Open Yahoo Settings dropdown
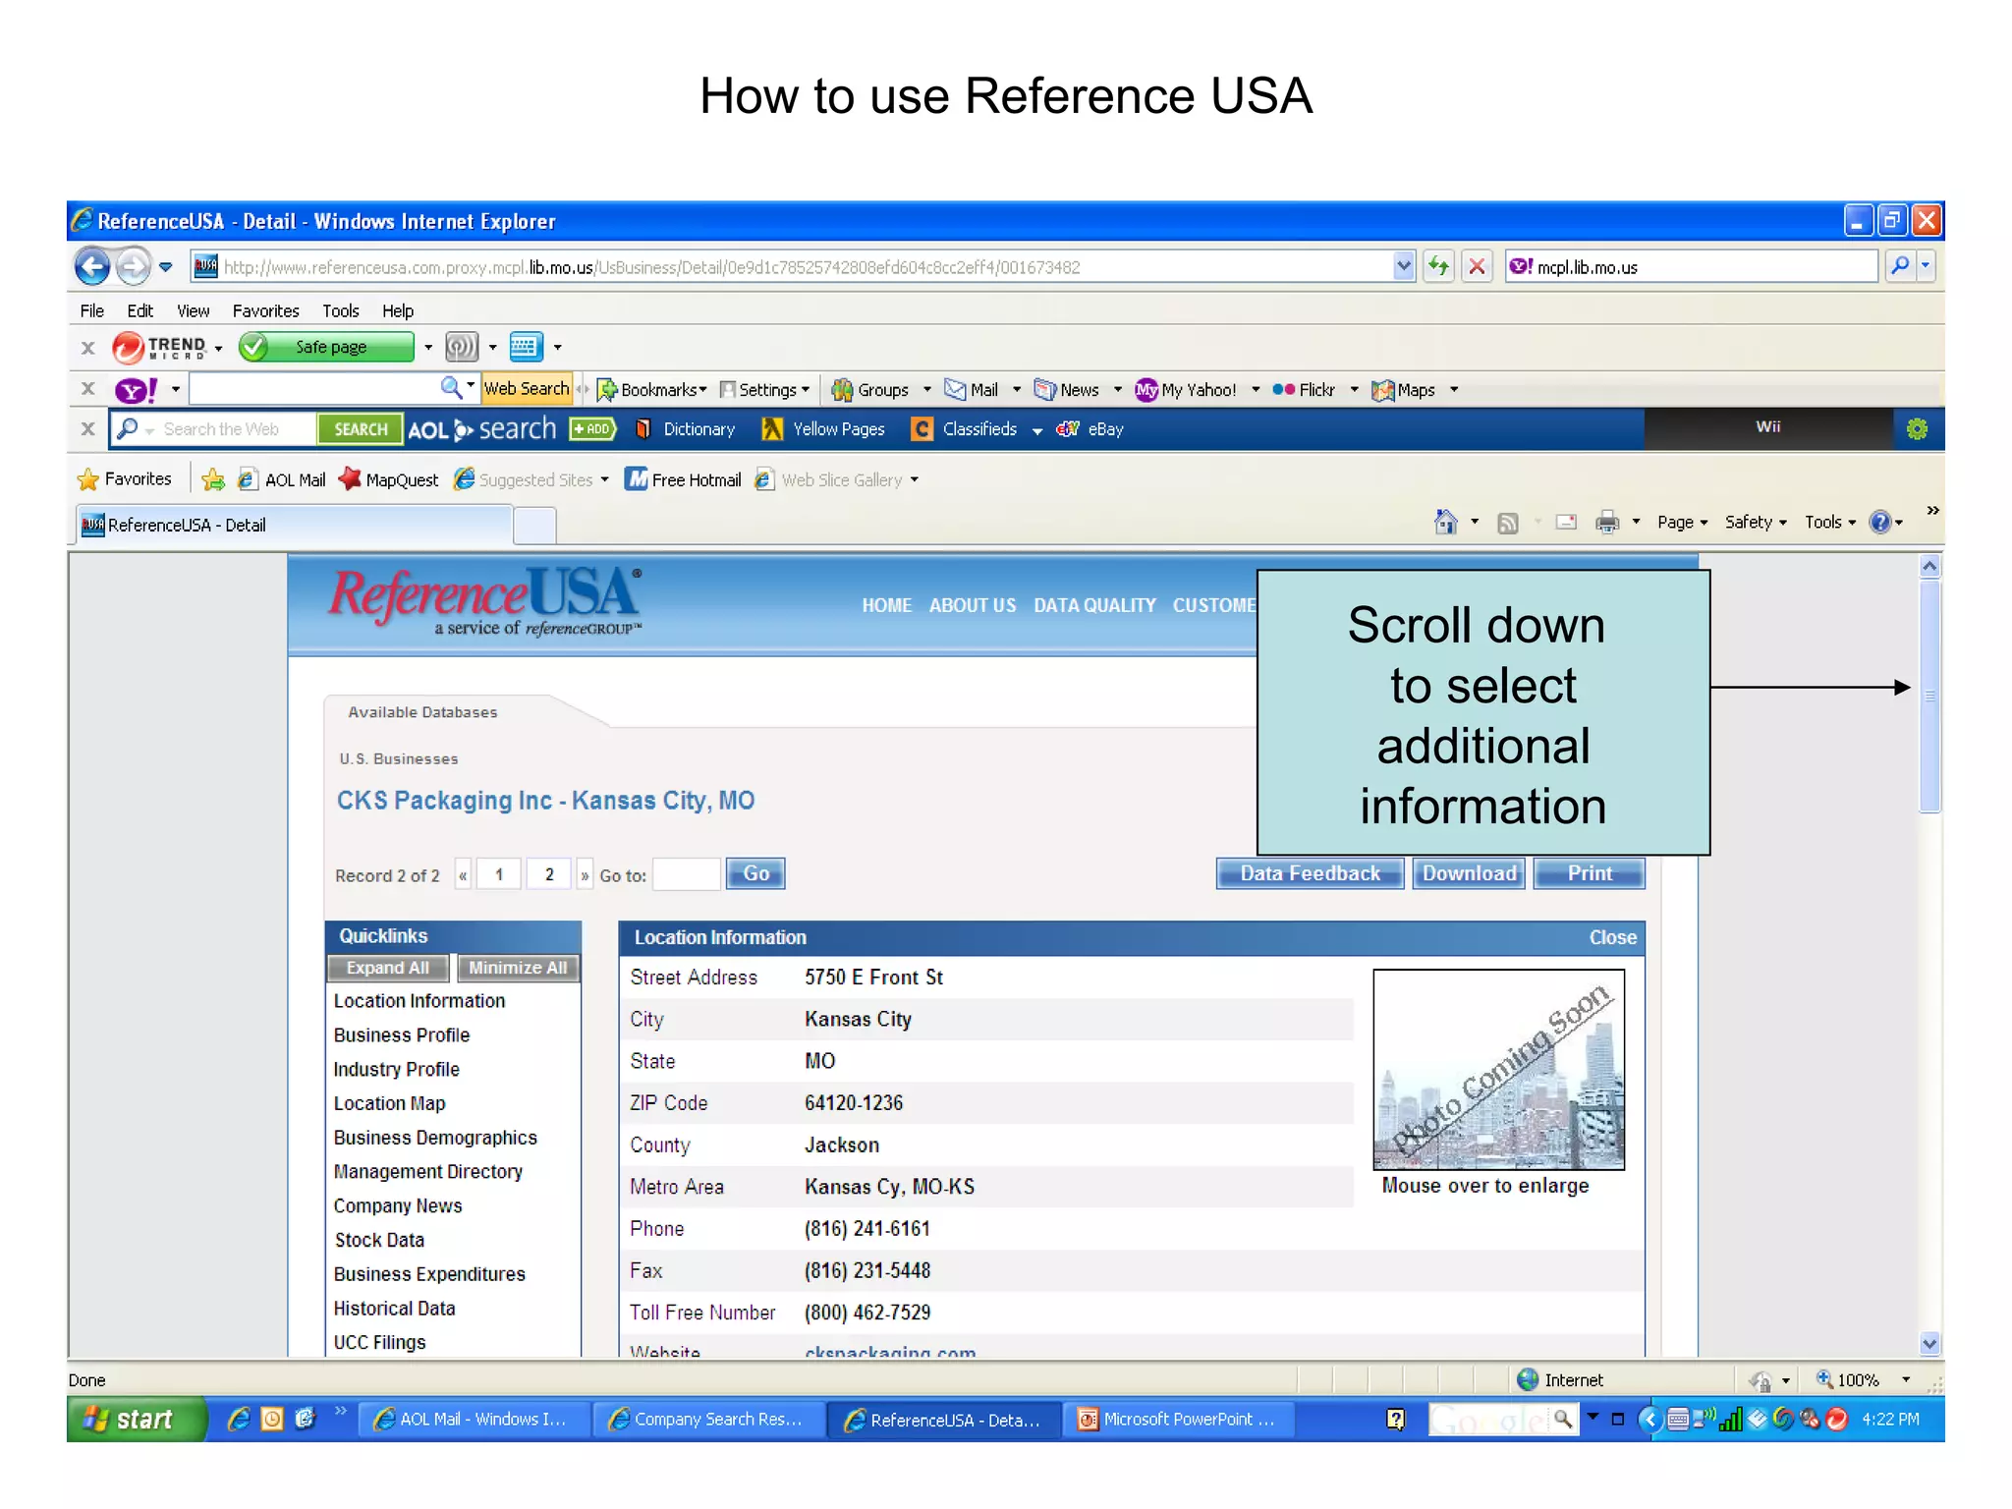The height and width of the screenshot is (1509, 2012). 765,390
